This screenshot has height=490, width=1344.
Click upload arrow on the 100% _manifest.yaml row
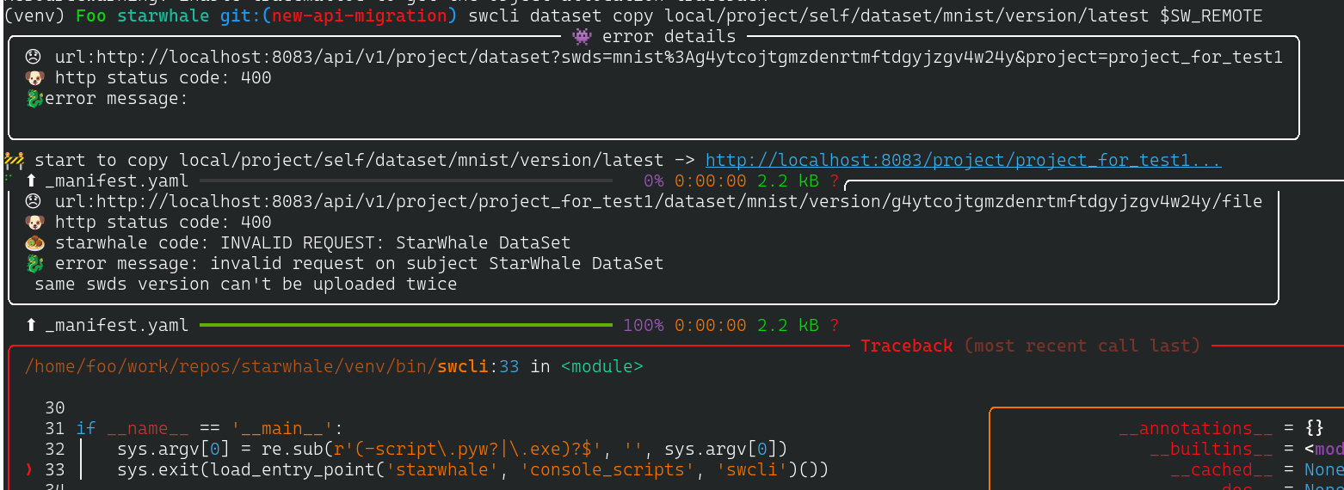pos(32,326)
